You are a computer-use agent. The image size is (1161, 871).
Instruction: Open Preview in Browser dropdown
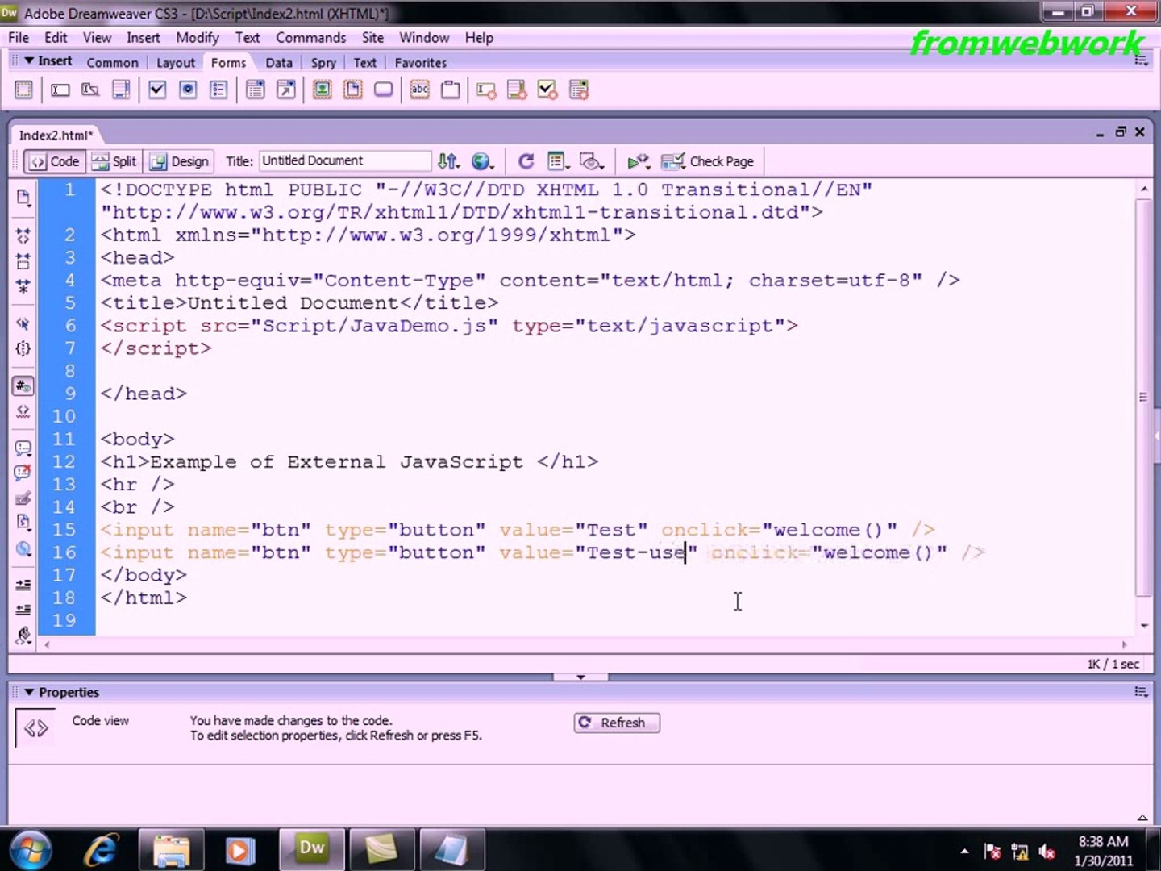tap(483, 161)
